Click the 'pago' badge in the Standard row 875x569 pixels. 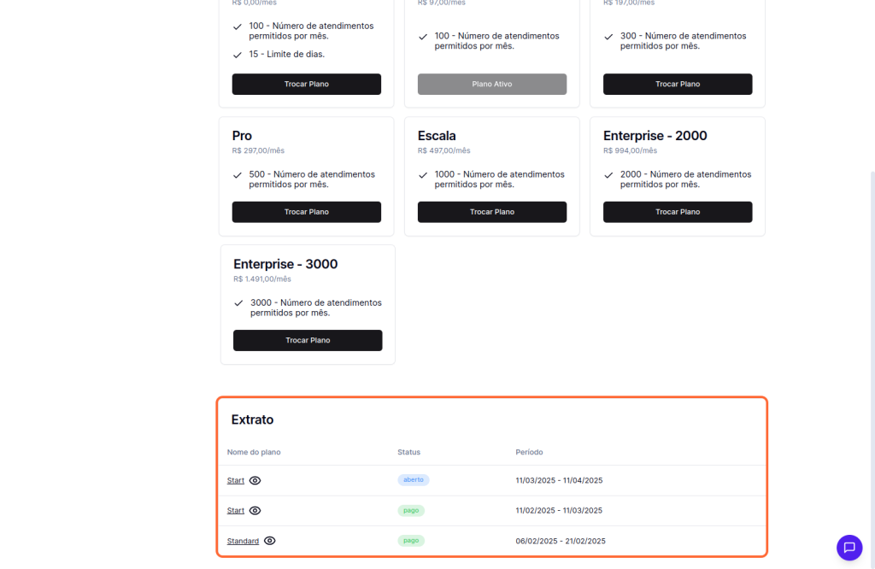click(x=411, y=541)
